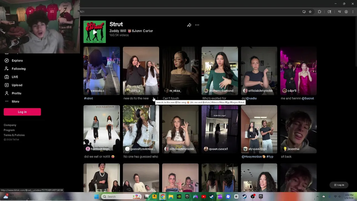Open the video by jasonfse

point(298,129)
